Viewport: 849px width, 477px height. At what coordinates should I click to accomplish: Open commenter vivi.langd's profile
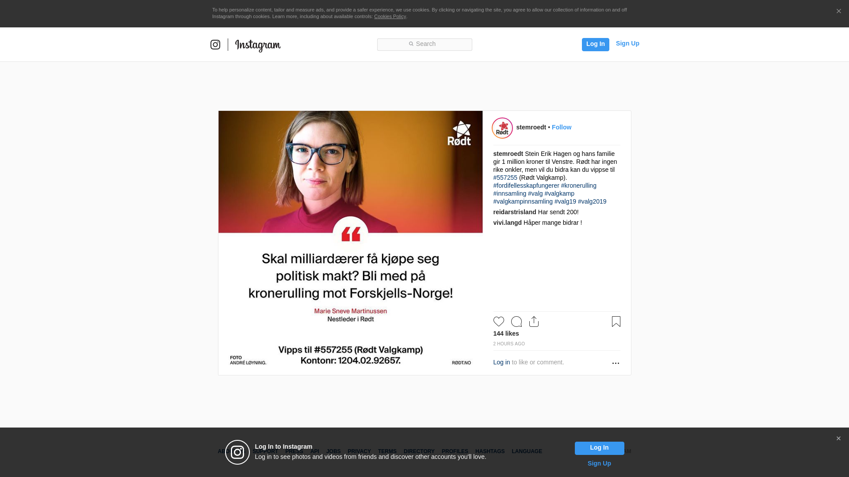[x=507, y=223]
